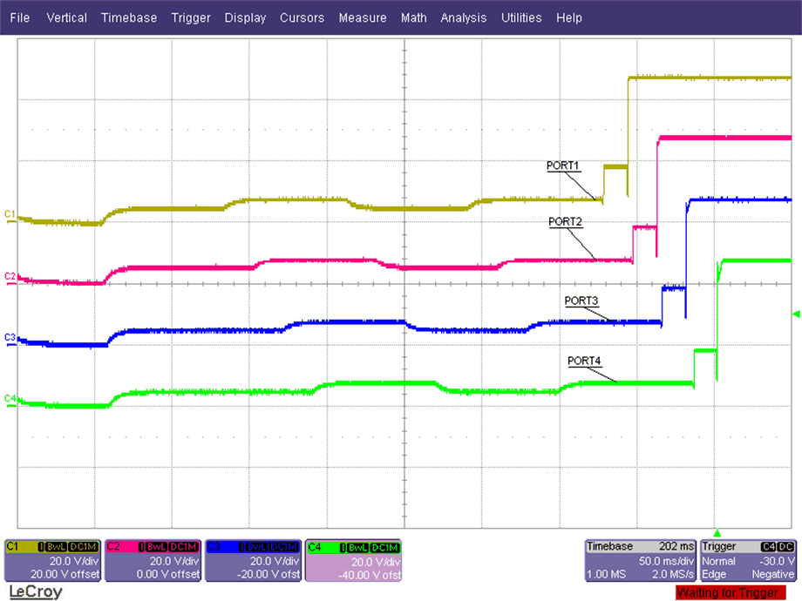802x601 pixels.
Task: Open the Vertical menu
Action: pyautogui.click(x=66, y=17)
